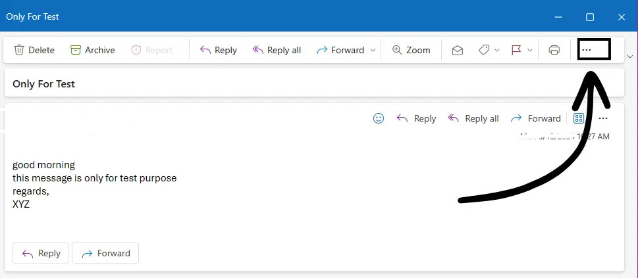Add a smiley reaction to the message
The width and height of the screenshot is (638, 278).
379,118
